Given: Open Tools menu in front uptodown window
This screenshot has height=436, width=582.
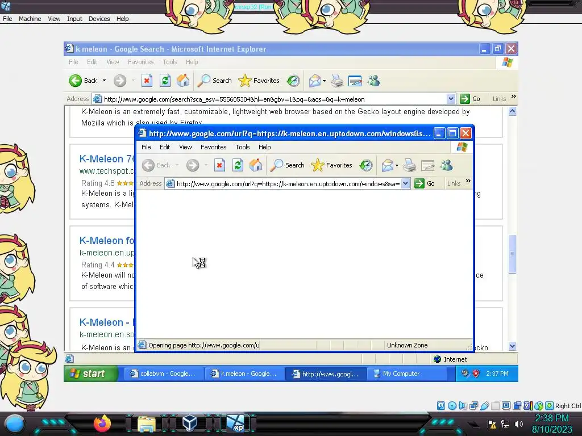Looking at the screenshot, I should click(x=242, y=147).
